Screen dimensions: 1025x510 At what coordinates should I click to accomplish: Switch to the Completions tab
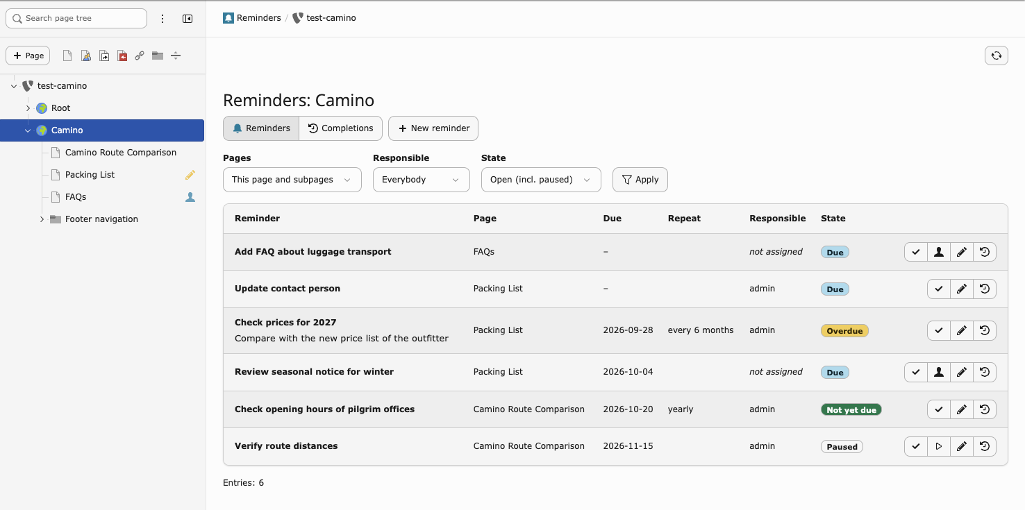(341, 128)
